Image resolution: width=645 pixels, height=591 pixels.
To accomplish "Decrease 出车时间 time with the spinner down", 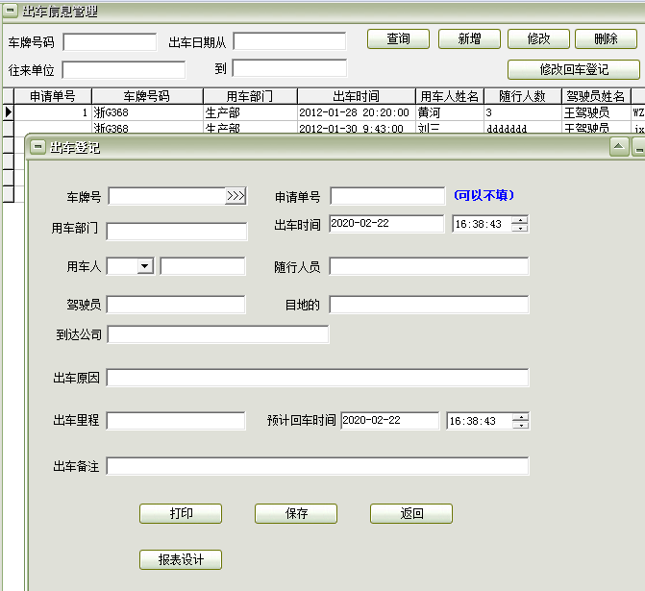I will tap(520, 228).
